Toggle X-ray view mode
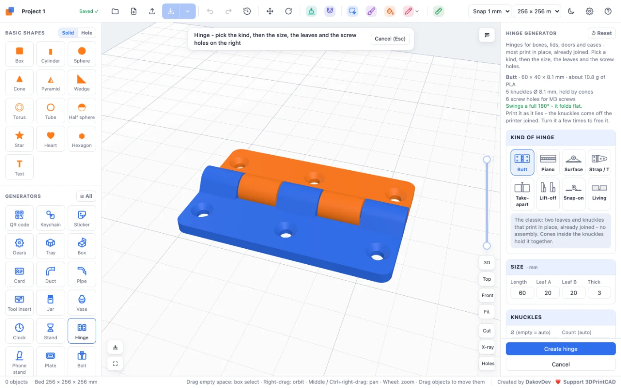This screenshot has width=621, height=388. click(x=487, y=347)
